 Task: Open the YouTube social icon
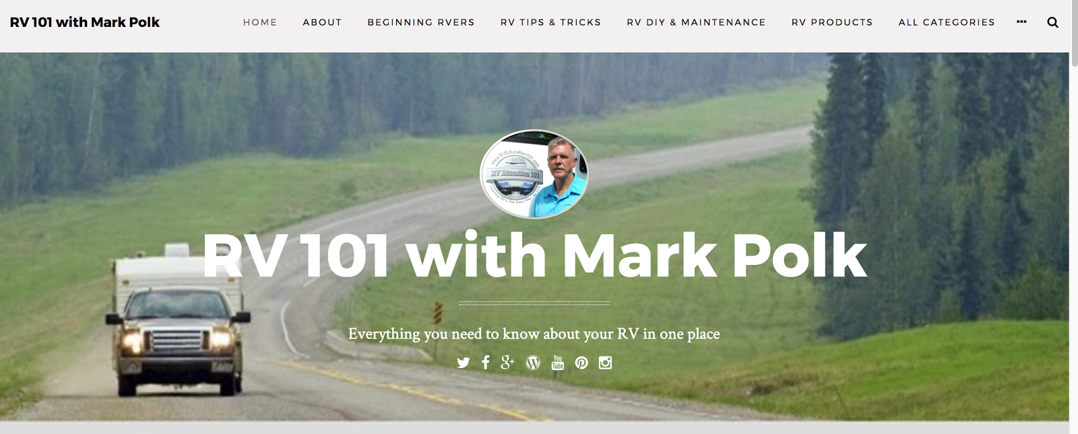[x=558, y=363]
